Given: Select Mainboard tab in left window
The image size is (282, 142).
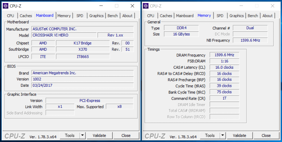Looking at the screenshot, I should click(45, 16).
